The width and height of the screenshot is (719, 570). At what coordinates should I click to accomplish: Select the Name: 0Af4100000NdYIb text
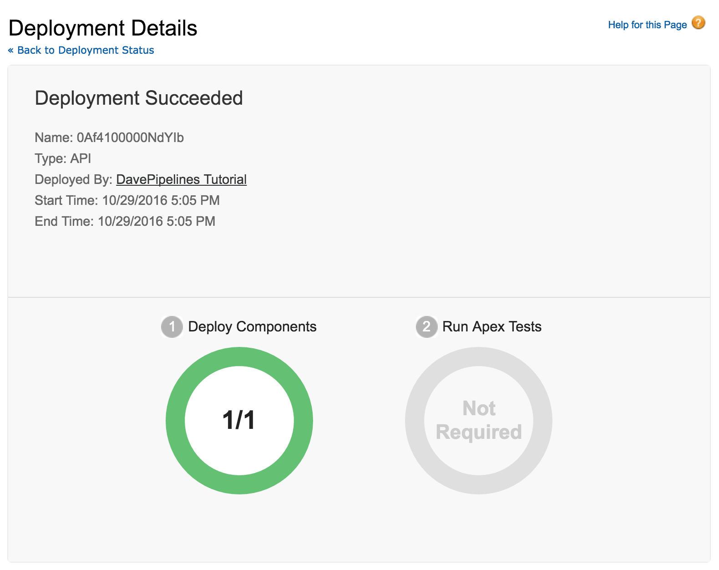109,137
